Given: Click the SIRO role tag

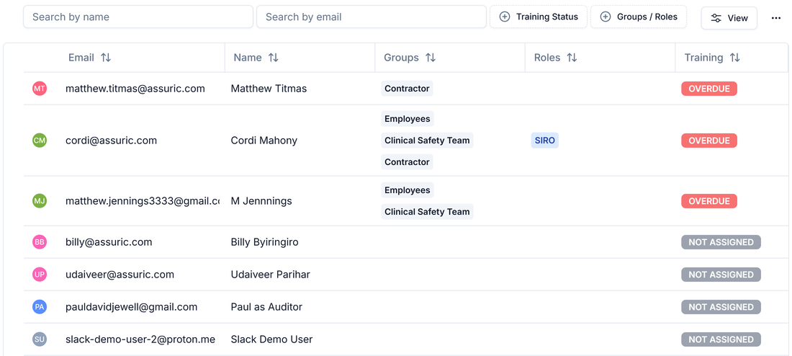Looking at the screenshot, I should tap(544, 141).
